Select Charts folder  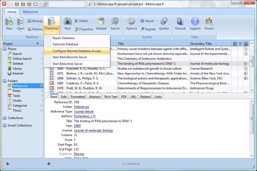[x=17, y=101]
